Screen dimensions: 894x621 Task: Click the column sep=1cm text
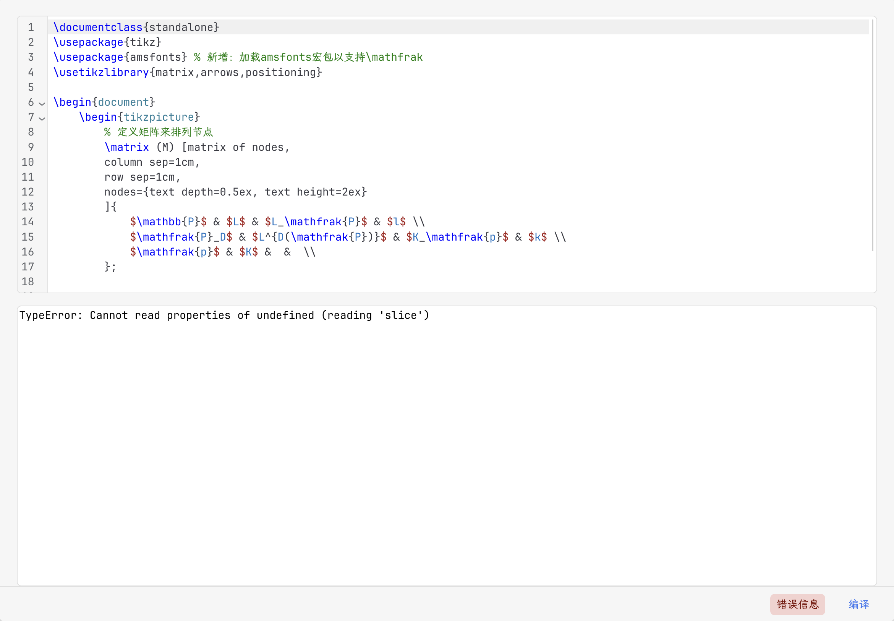pos(152,162)
